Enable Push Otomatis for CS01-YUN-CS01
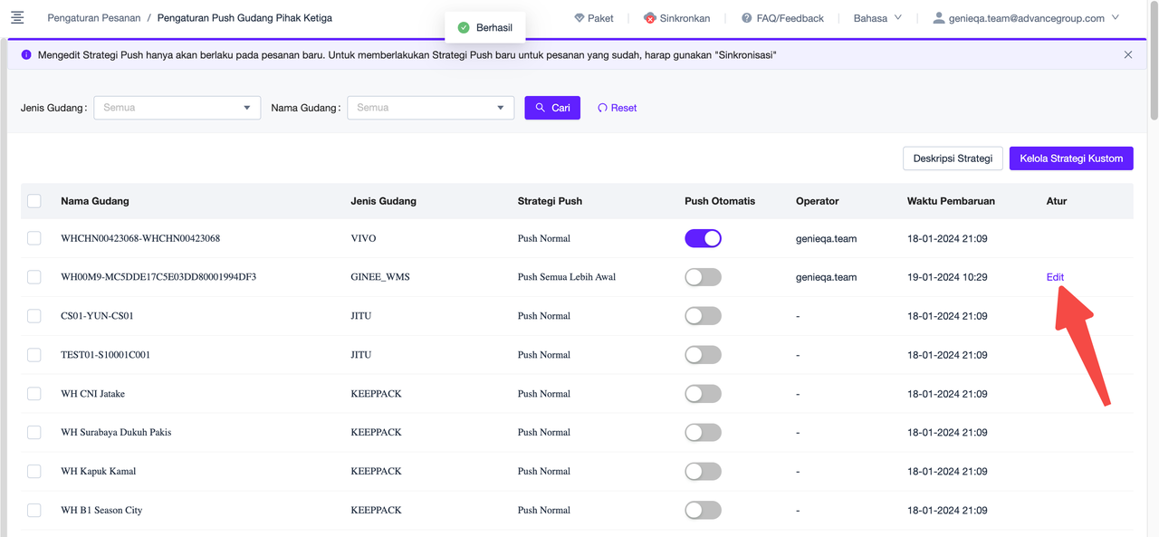The height and width of the screenshot is (537, 1159). click(x=703, y=316)
